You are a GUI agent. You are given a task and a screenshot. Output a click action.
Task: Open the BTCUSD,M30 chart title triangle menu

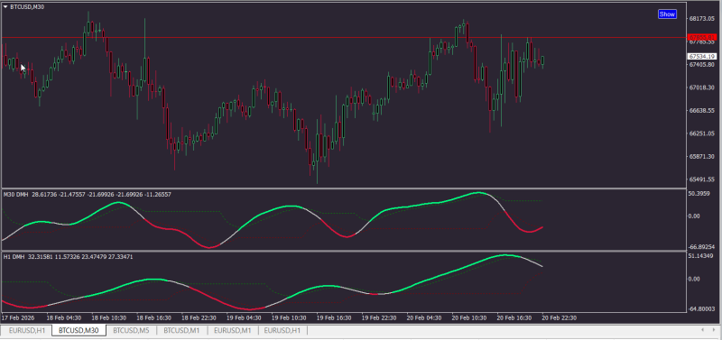click(5, 7)
